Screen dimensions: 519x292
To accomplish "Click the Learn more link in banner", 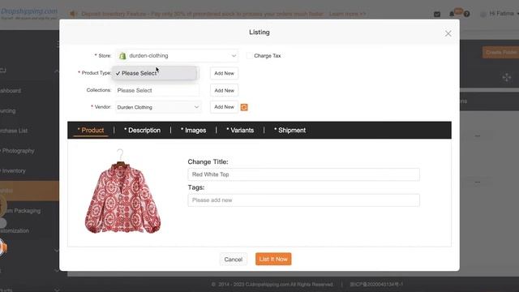I will tap(348, 14).
